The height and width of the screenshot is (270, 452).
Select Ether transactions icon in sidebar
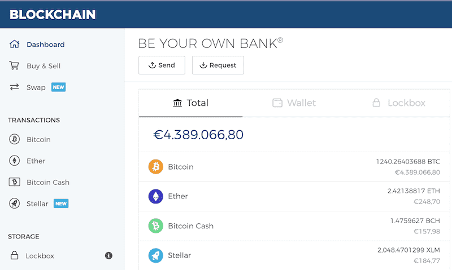(x=15, y=161)
